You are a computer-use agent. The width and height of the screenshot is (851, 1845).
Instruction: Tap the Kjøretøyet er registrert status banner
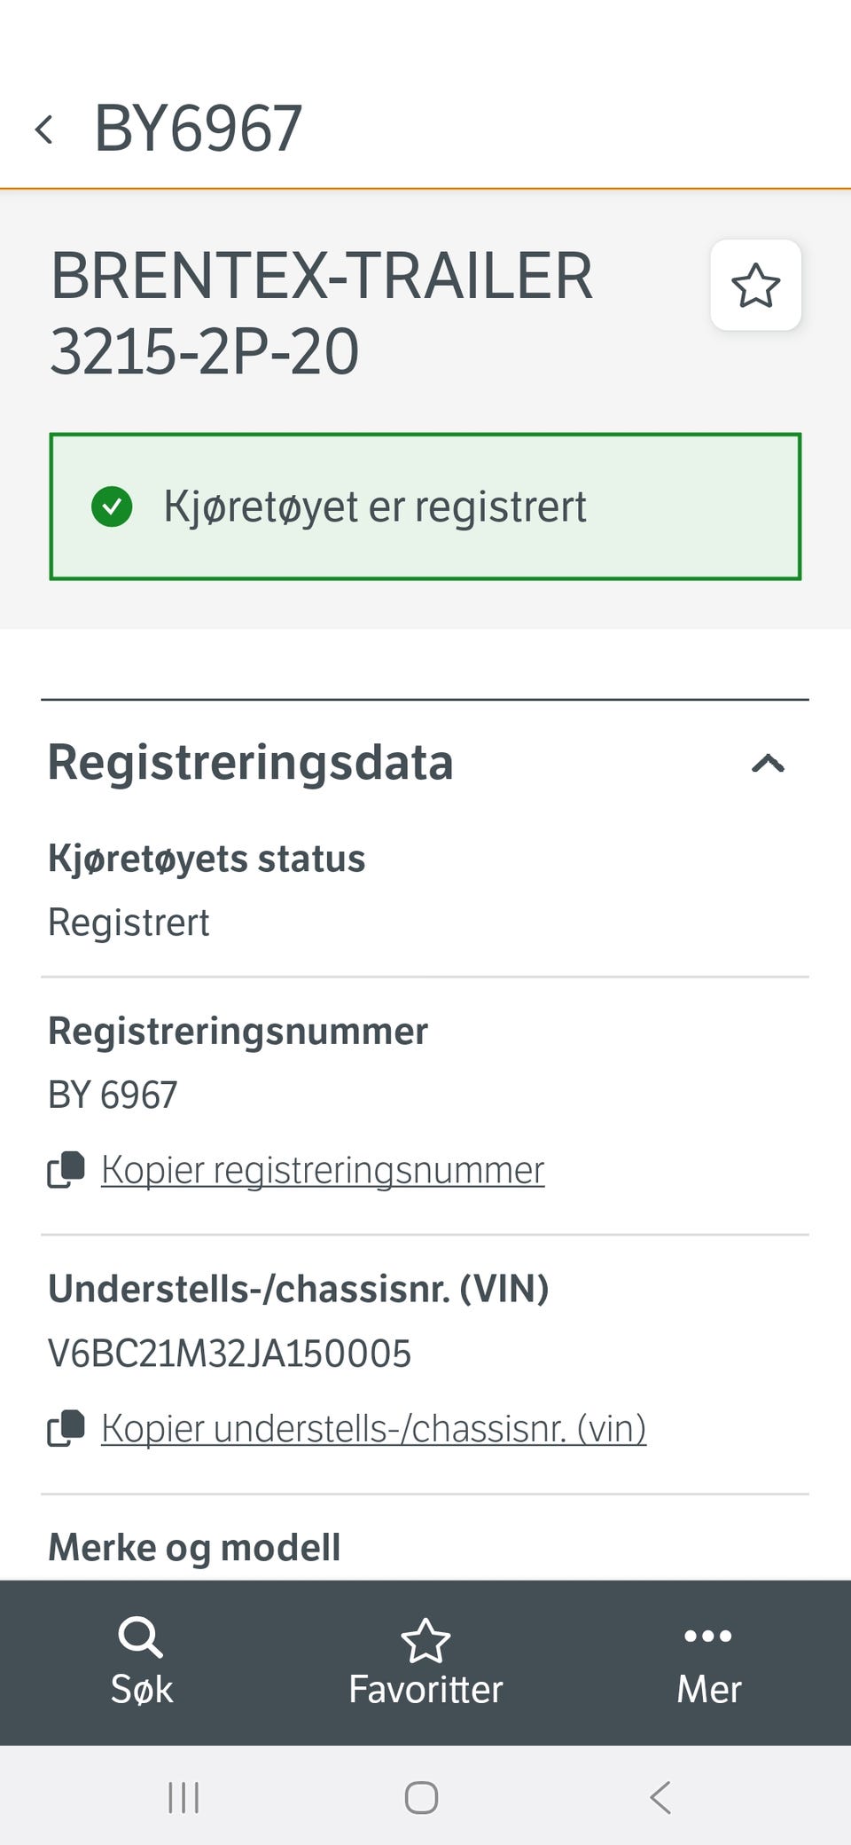tap(425, 506)
